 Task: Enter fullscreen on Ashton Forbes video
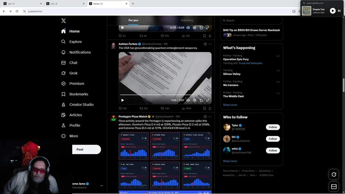tap(208, 100)
